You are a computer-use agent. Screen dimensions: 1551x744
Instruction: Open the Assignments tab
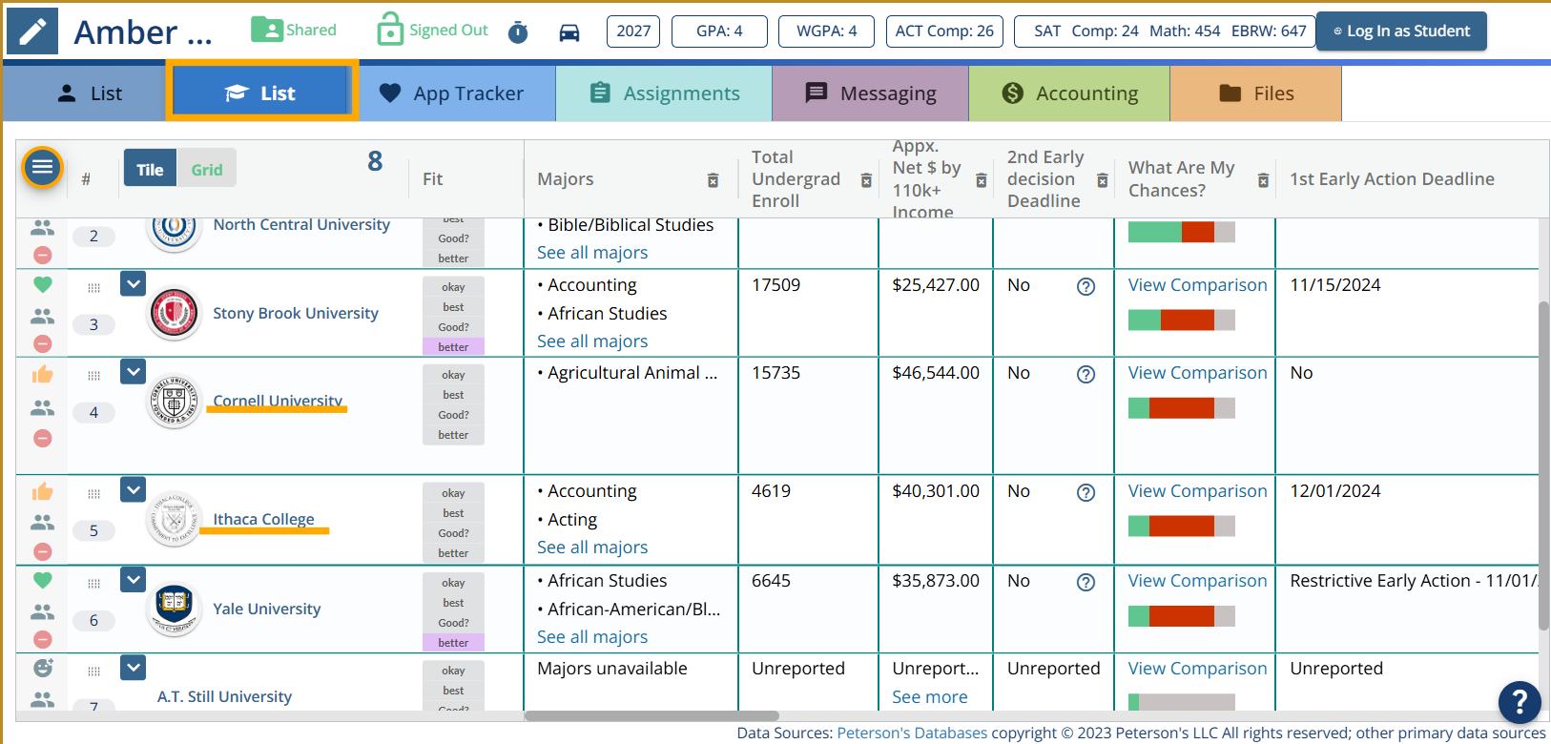click(664, 93)
